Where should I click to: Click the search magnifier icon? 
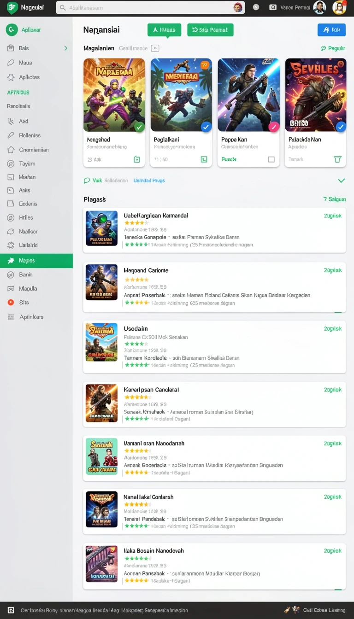[63, 8]
